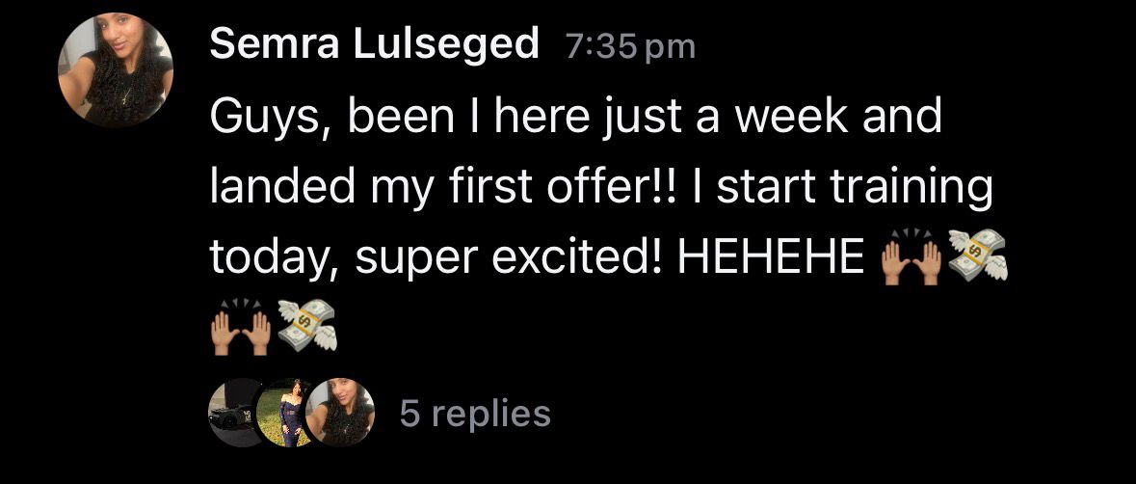Open Semra Lulseged's large profile picture
This screenshot has height=484, width=1136.
116,69
